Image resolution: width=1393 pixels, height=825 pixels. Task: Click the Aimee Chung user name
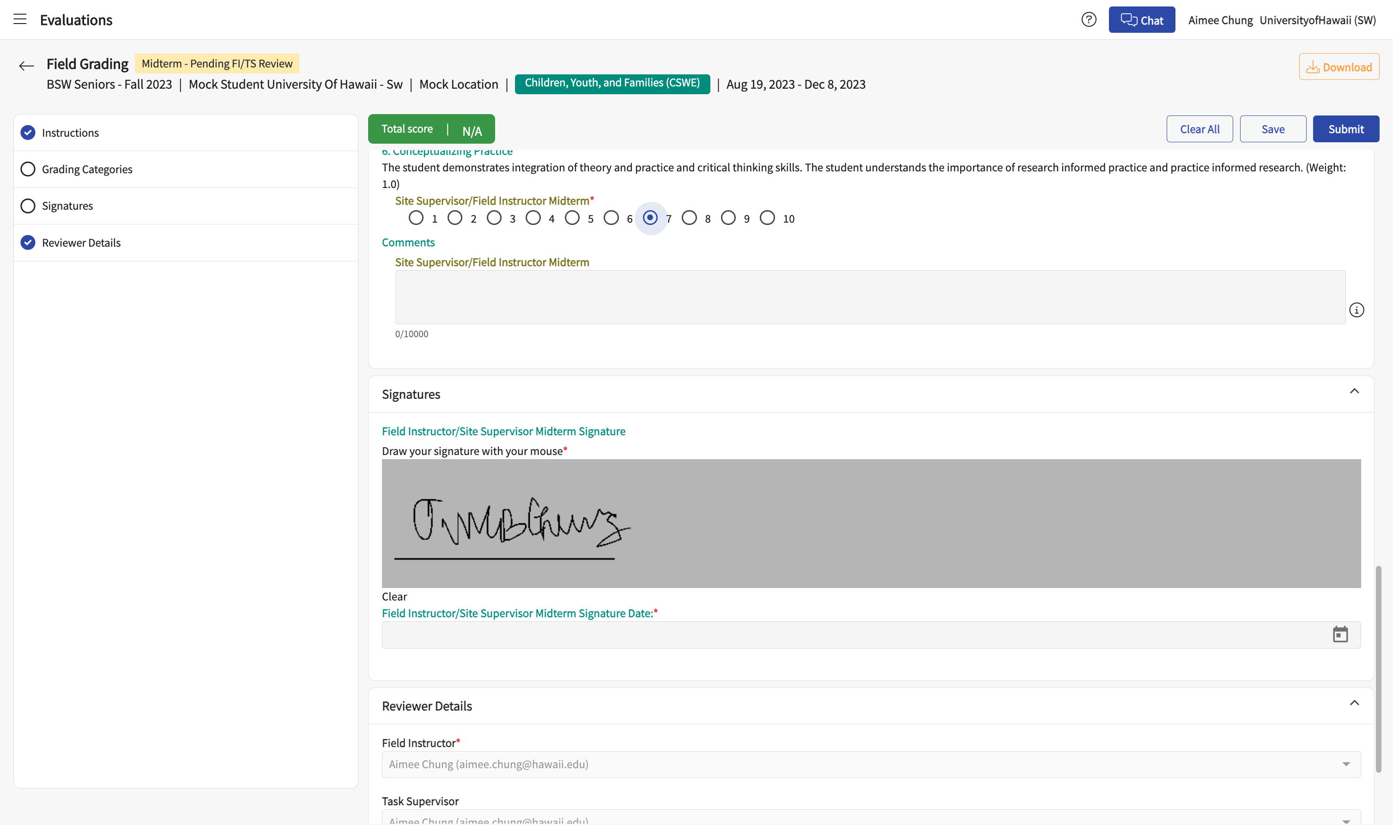(x=1220, y=20)
